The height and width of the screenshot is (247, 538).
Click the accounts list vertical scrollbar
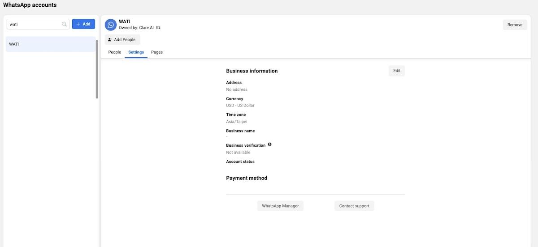pyautogui.click(x=97, y=69)
